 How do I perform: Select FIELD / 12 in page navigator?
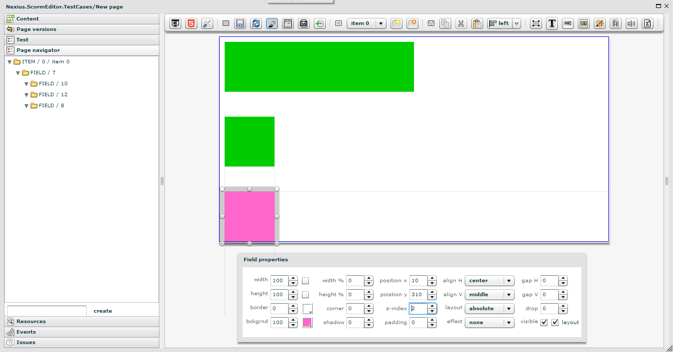tap(53, 95)
